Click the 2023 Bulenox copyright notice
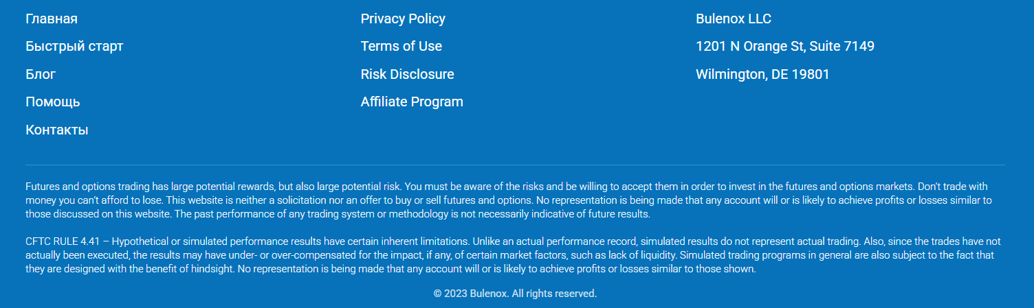Image resolution: width=1034 pixels, height=308 pixels. coord(515,294)
